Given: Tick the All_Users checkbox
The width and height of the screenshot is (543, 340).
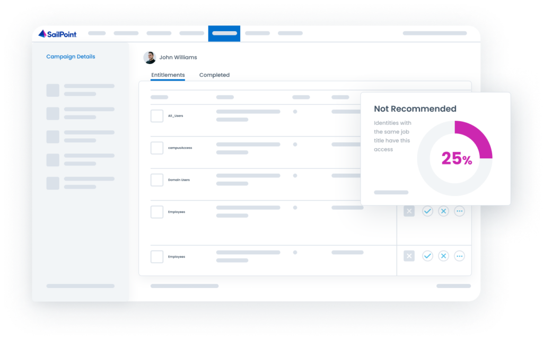Looking at the screenshot, I should tap(157, 116).
